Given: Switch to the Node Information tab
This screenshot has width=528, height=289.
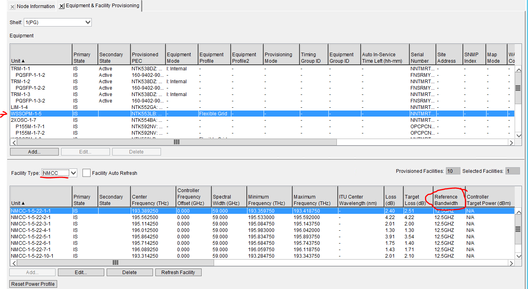Looking at the screenshot, I should pos(35,6).
